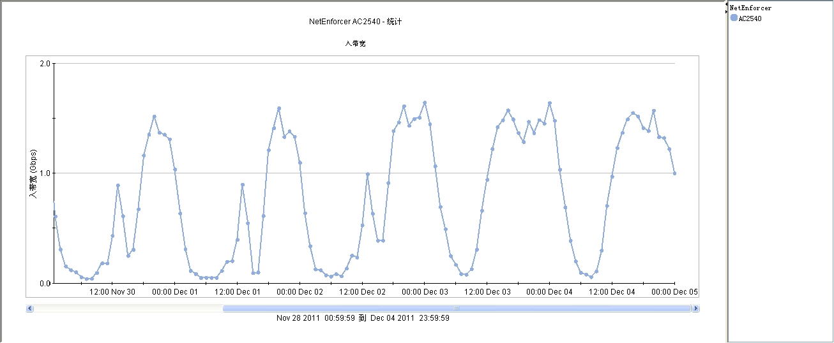Click the 00:00 Dec 03 axis label
834x343 pixels.
click(x=425, y=292)
